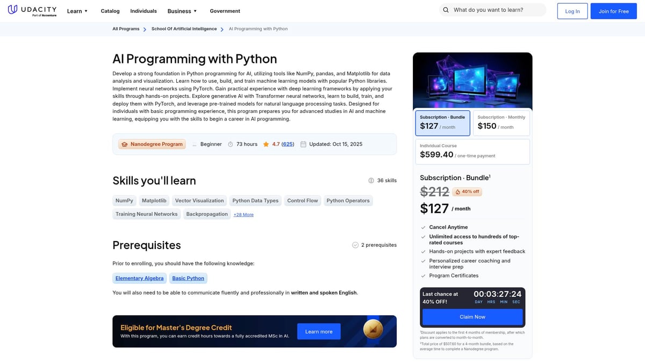Click the Join for Free button

pos(613,11)
